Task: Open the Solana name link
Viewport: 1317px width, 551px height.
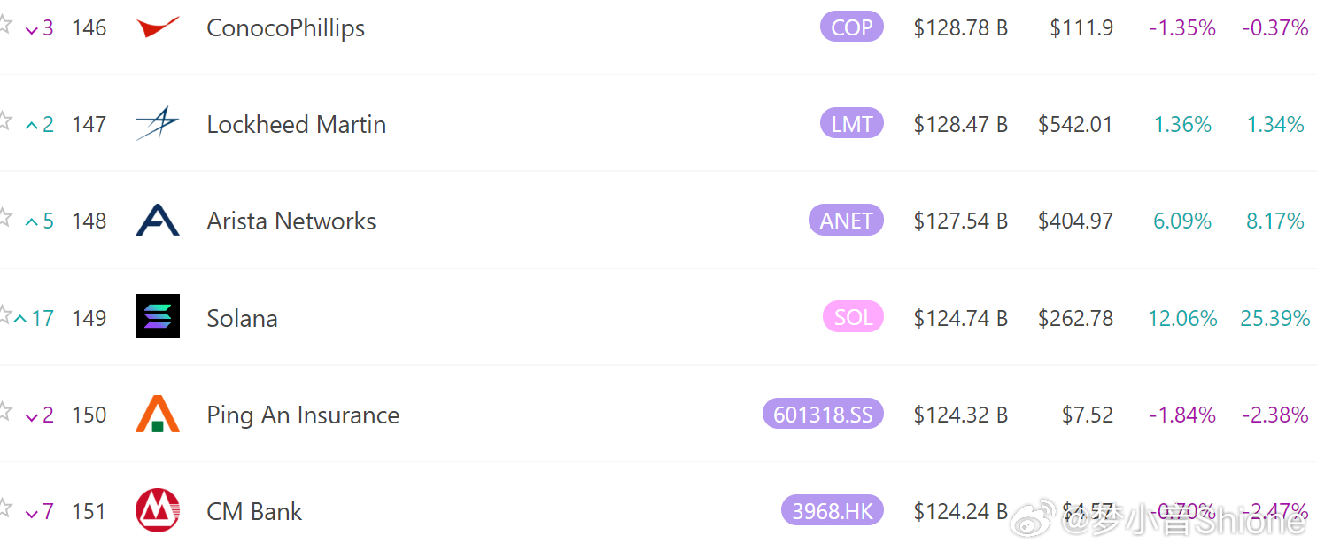Action: click(x=242, y=318)
